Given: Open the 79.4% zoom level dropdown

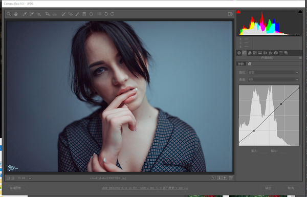Looking at the screenshot, I should coord(30,178).
